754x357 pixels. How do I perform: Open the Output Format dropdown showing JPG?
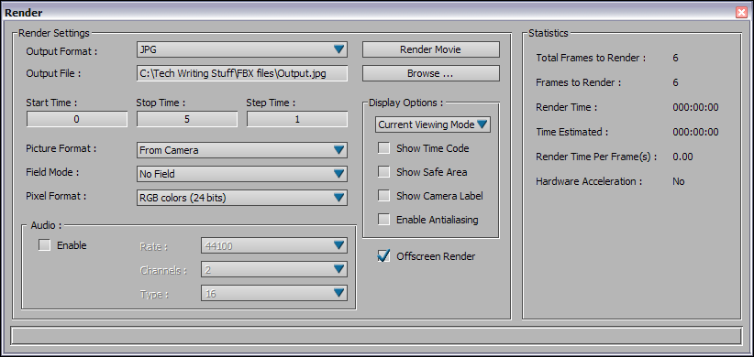coord(242,49)
